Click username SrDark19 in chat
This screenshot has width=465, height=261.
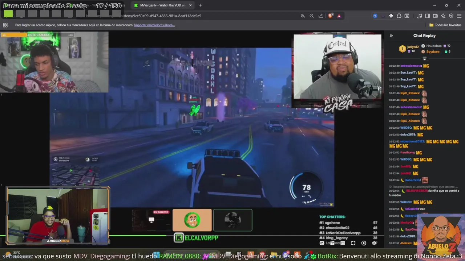[412, 209]
